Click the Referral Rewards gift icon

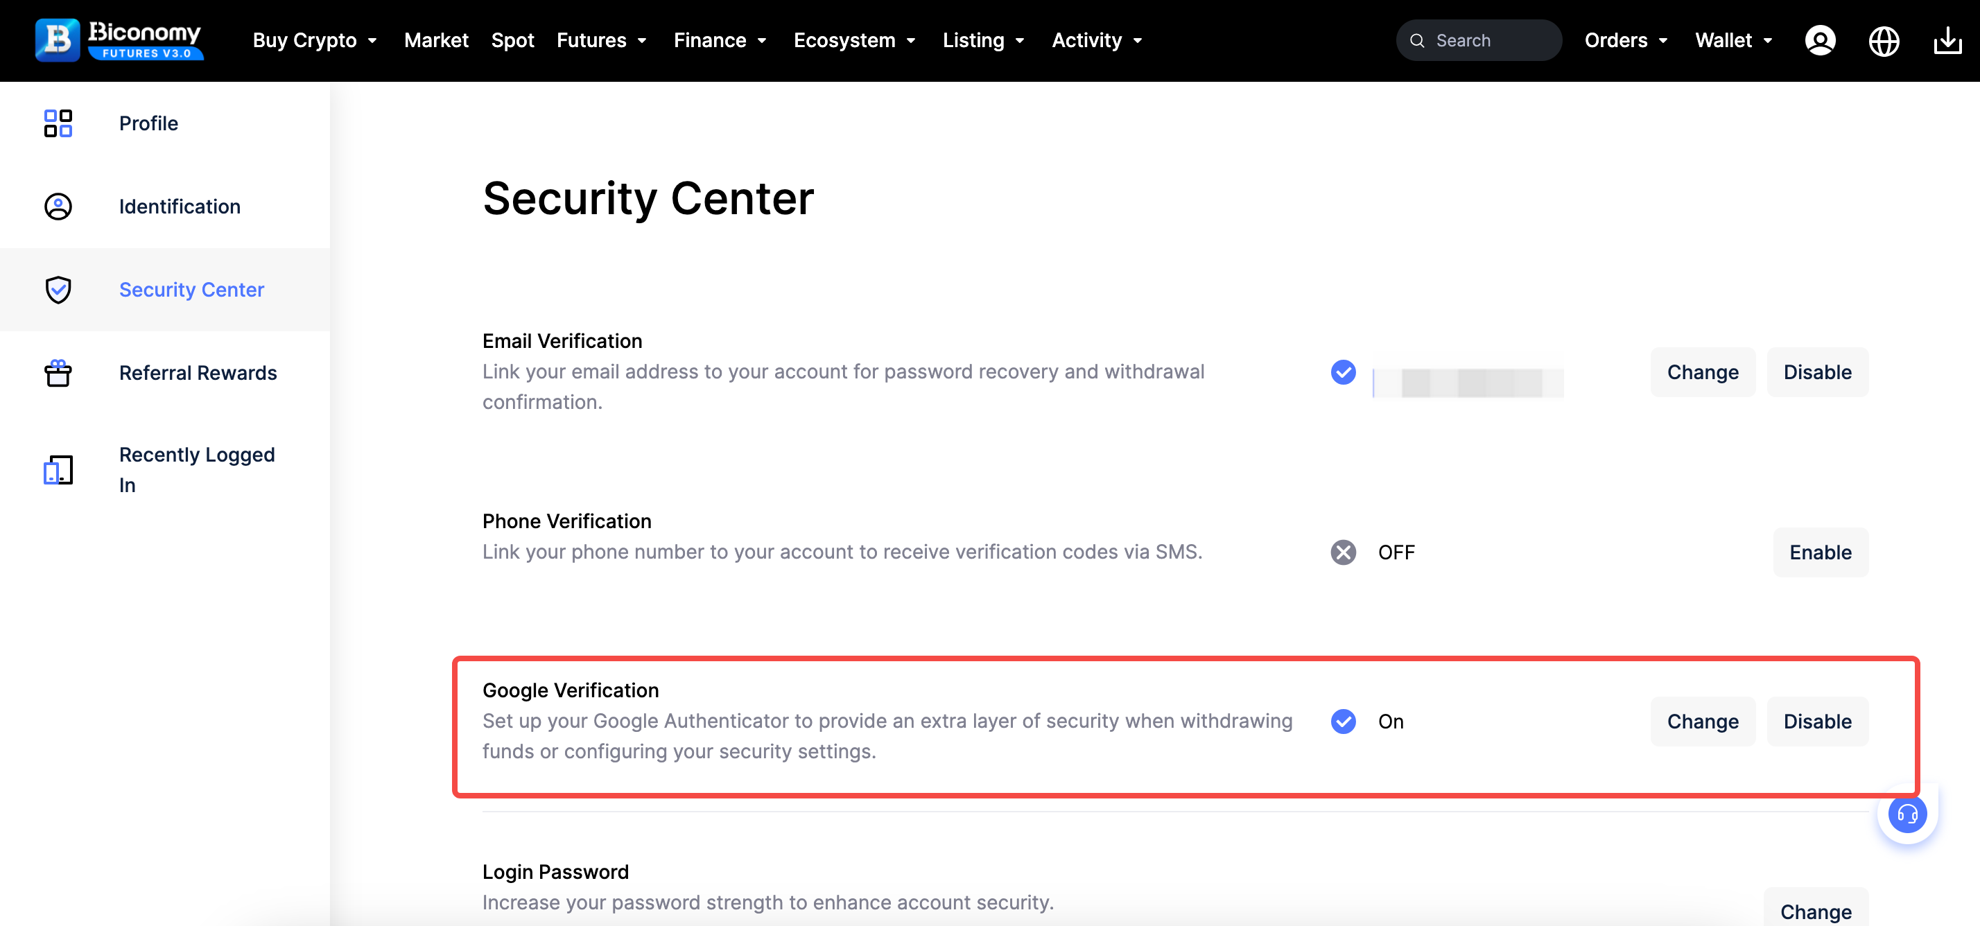58,373
